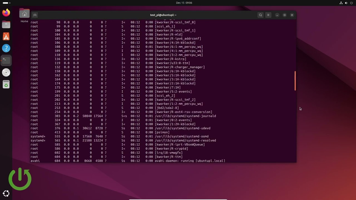Image resolution: width=356 pixels, height=200 pixels.
Task: Open the terminal hamburger menu
Action: pos(268,15)
